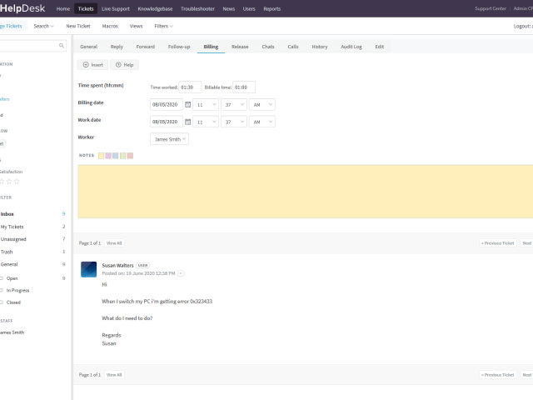Pick the red note color swatch
The image size is (533, 400).
(130, 156)
